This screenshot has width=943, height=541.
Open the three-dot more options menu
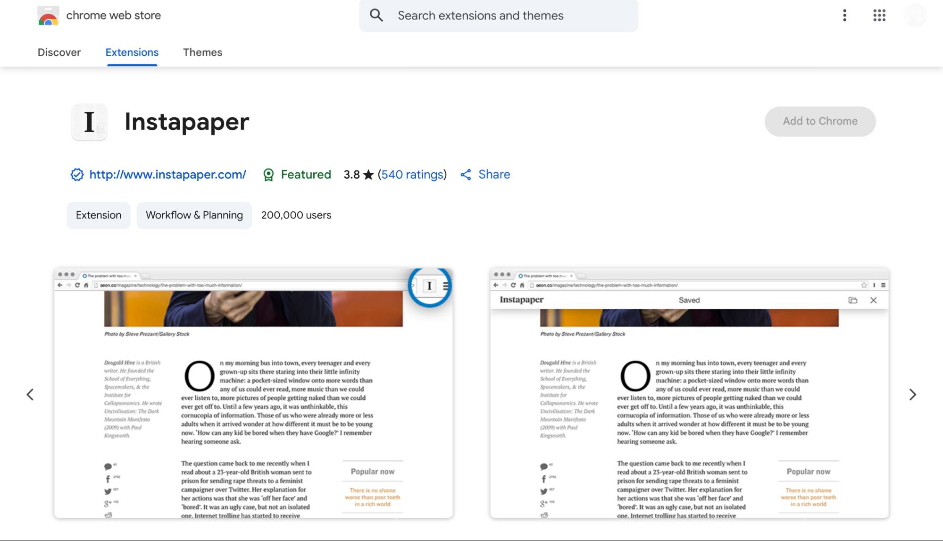coord(844,16)
